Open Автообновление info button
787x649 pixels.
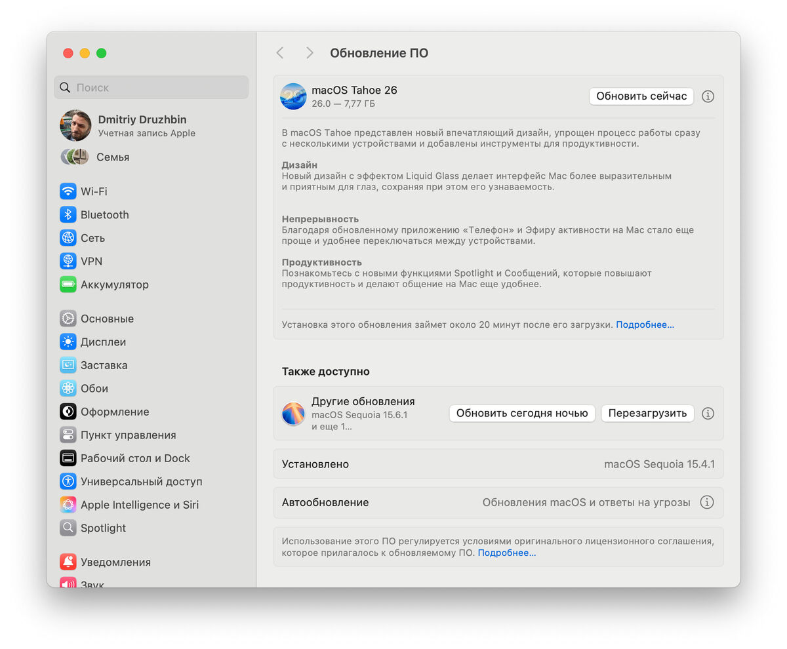(x=706, y=503)
